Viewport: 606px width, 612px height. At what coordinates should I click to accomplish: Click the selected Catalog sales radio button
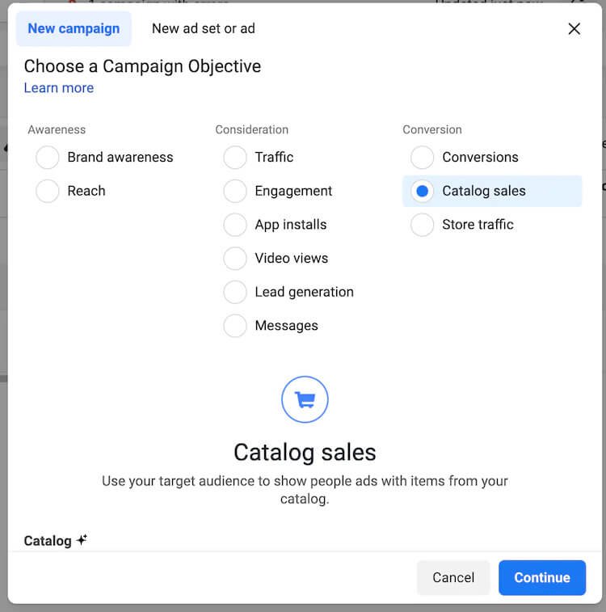(423, 192)
